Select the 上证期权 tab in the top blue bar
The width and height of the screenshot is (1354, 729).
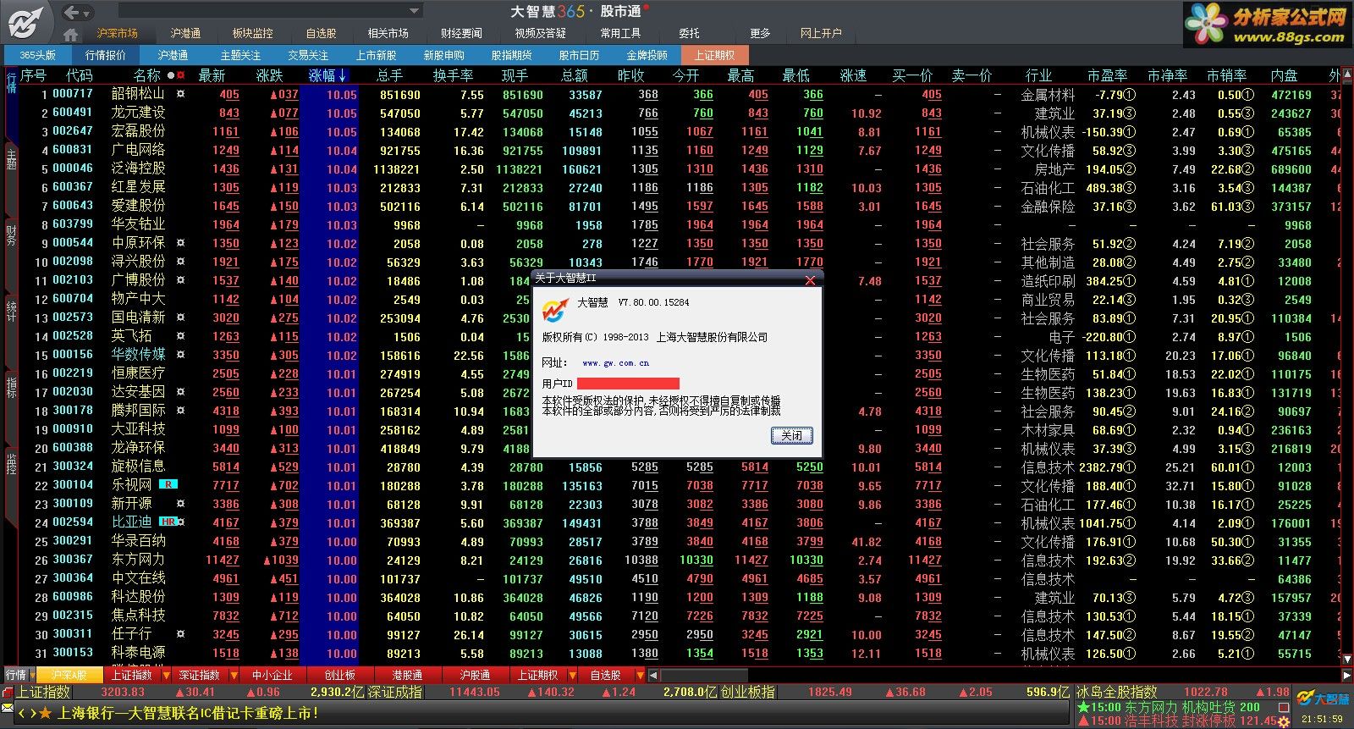(714, 55)
